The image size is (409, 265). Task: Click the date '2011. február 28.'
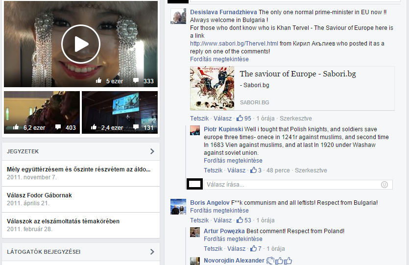(29, 229)
